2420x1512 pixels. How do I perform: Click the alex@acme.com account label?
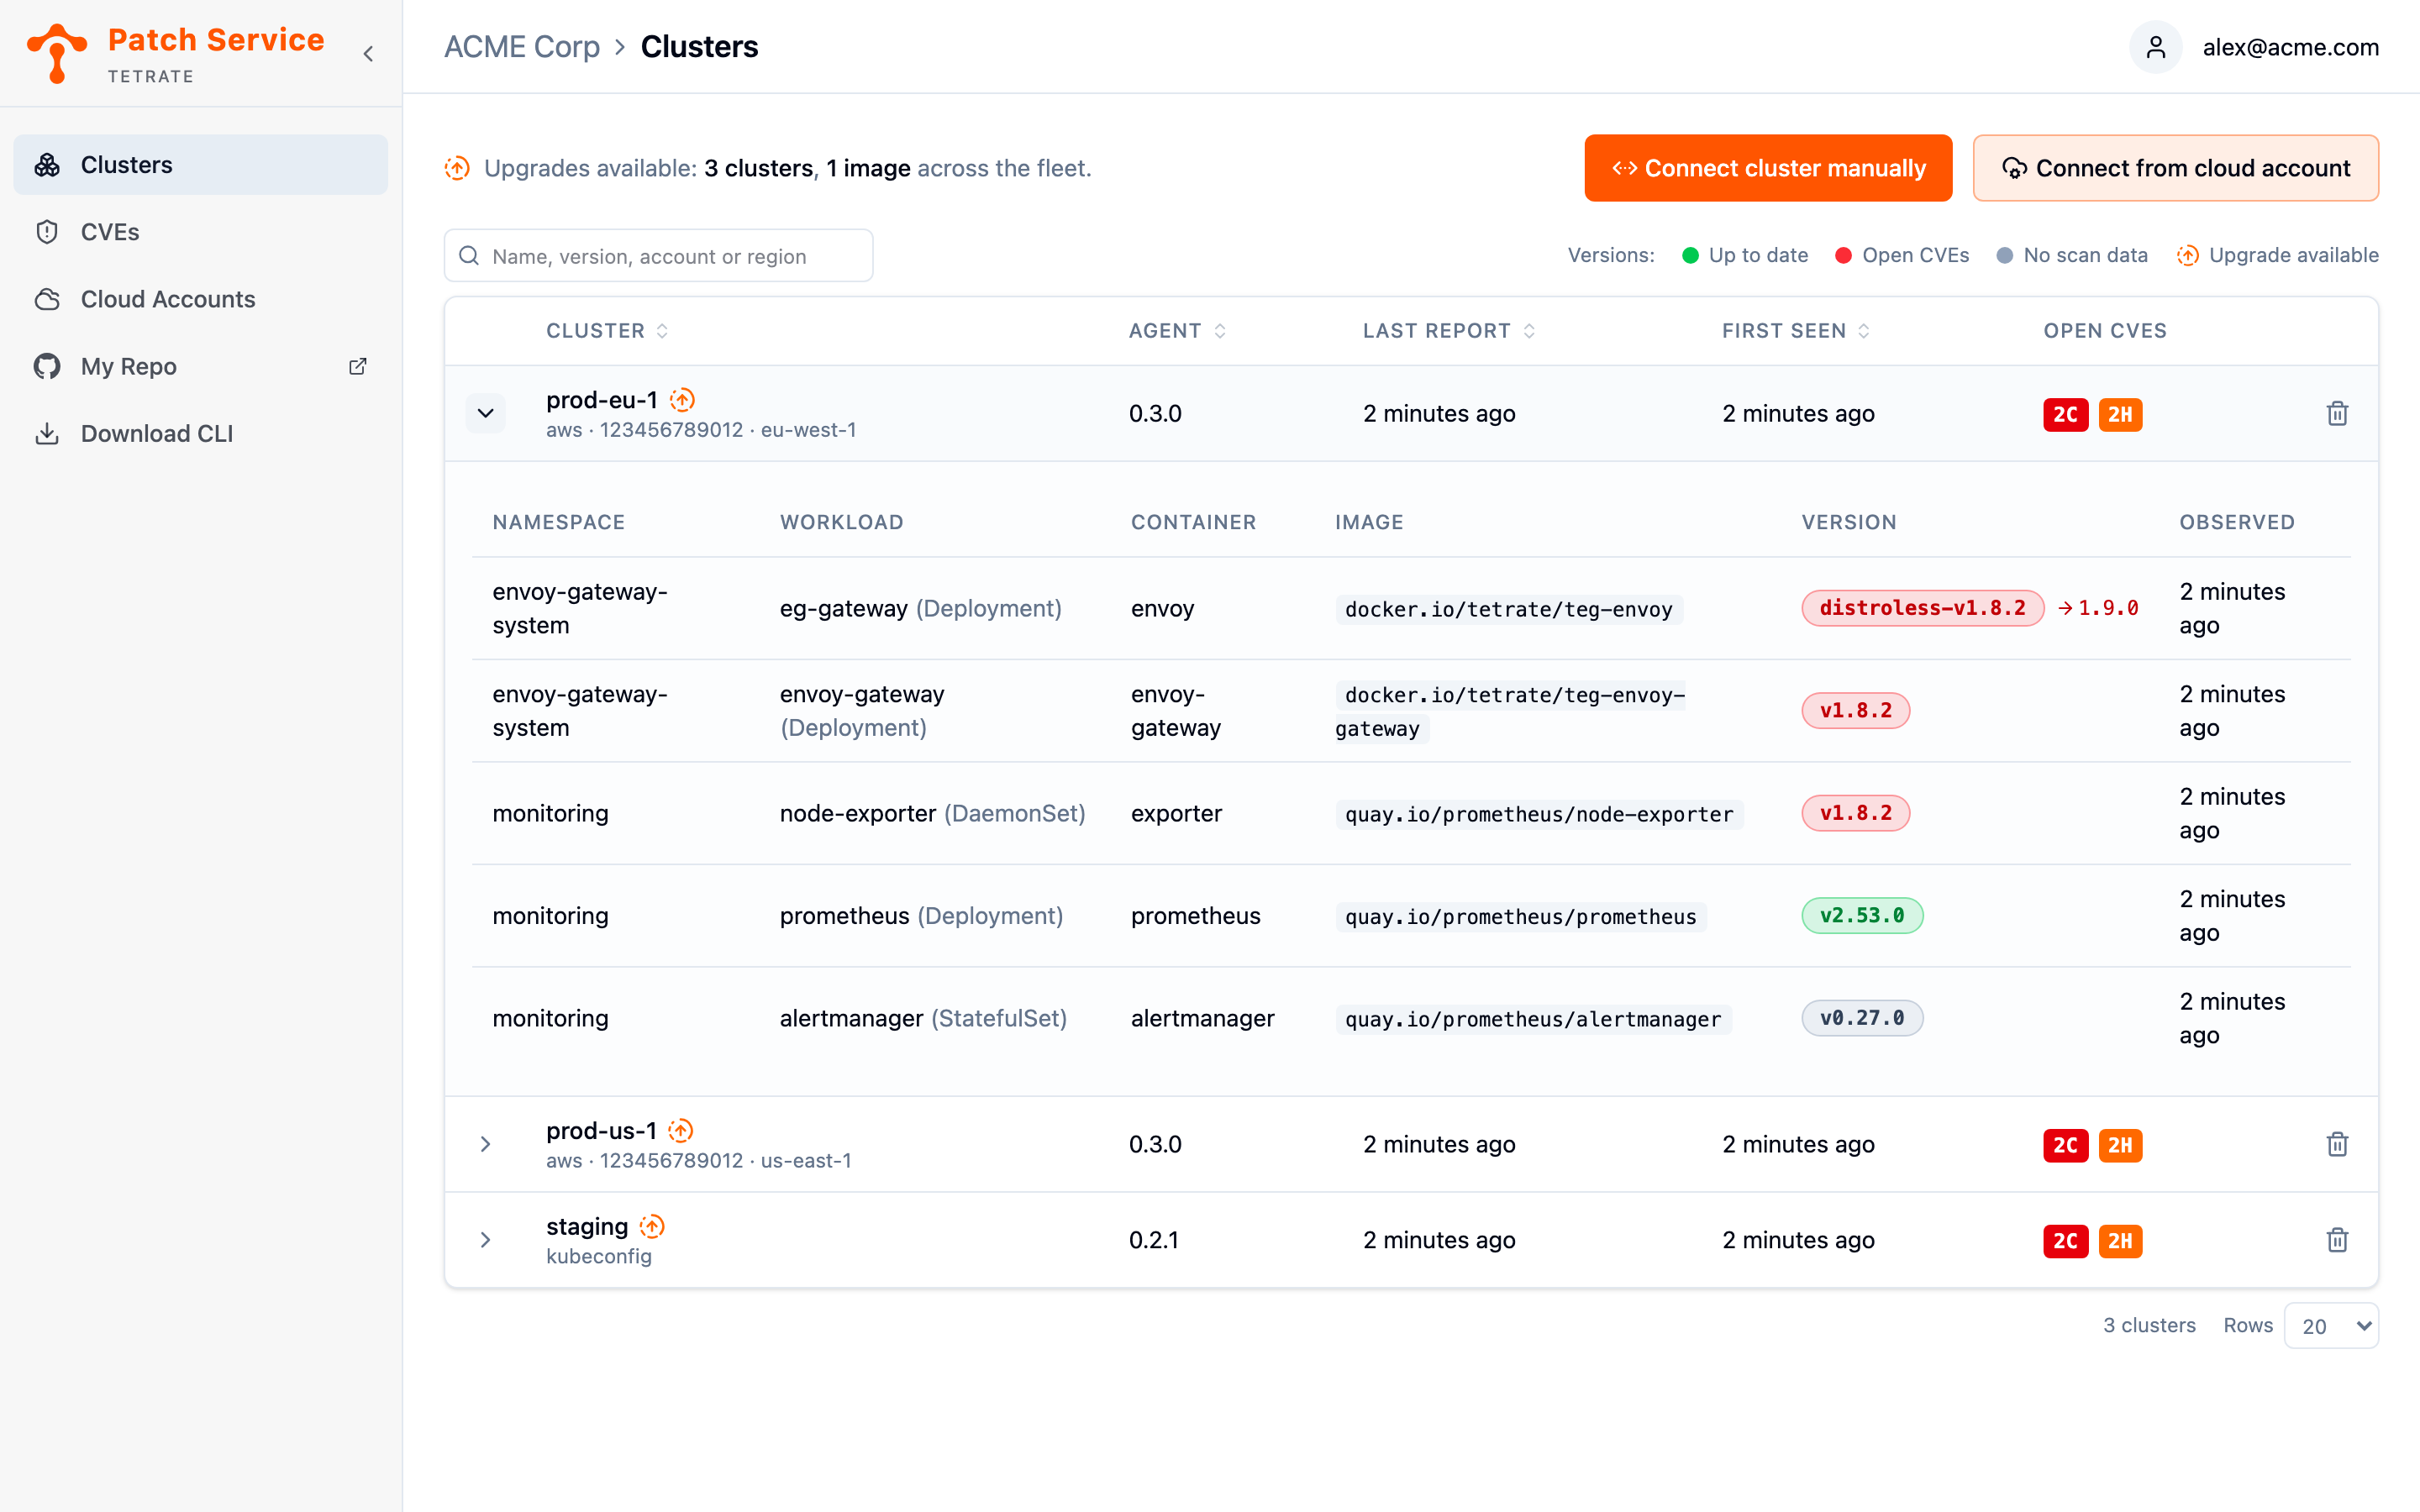2290,47
